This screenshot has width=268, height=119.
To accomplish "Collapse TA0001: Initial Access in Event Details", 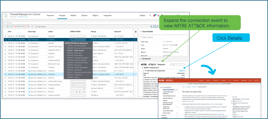I will 143,67.
